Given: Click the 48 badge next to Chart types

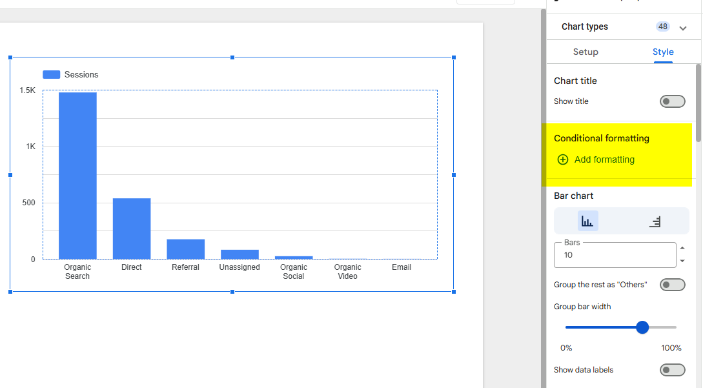Looking at the screenshot, I should tap(662, 26).
